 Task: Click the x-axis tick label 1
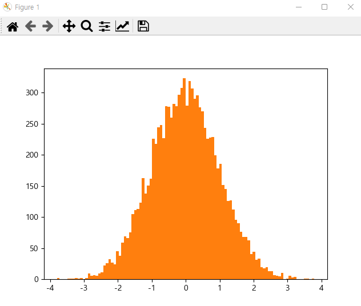click(x=220, y=288)
